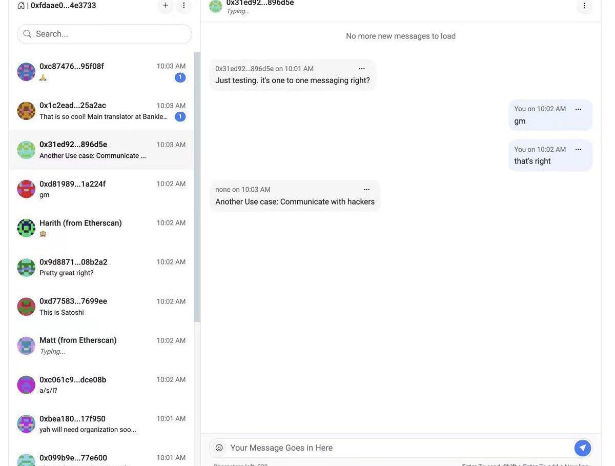Screen dimensions: 615x466
Task: Click the chat header avatar of 0x31ed92...896d5e
Action: click(x=216, y=6)
